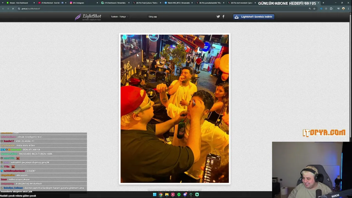Open the mint green Streamlabs taskbar icon

[x=197, y=194]
